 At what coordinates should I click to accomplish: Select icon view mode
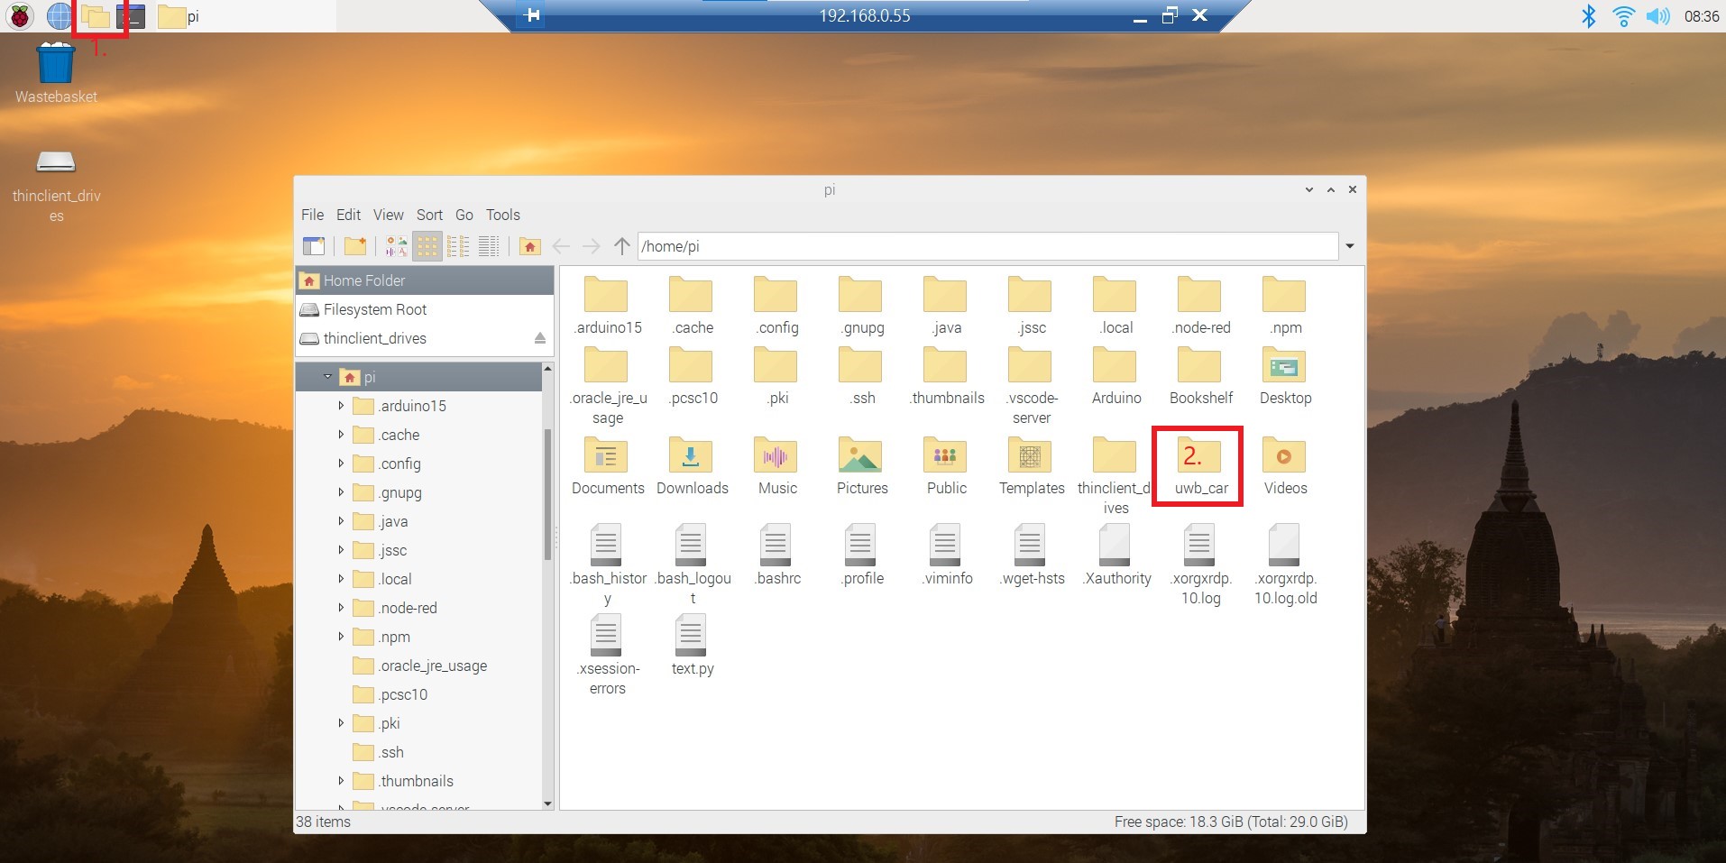pos(427,246)
